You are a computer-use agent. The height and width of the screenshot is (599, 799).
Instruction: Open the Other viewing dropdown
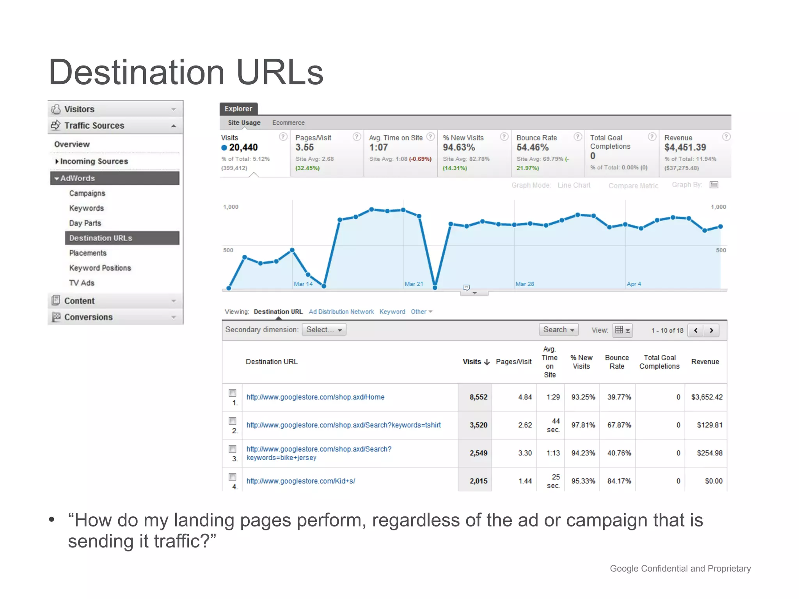[421, 312]
